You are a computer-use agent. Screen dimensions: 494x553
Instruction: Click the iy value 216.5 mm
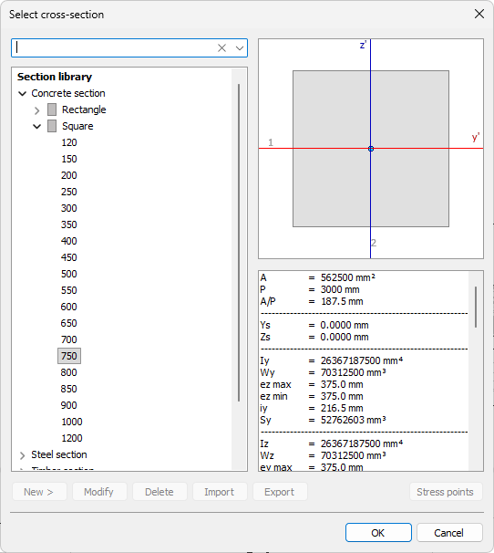pos(342,409)
